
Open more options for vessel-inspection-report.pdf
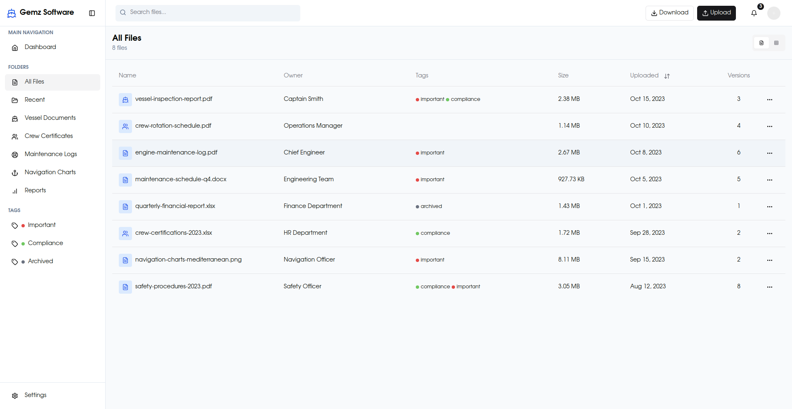click(770, 100)
